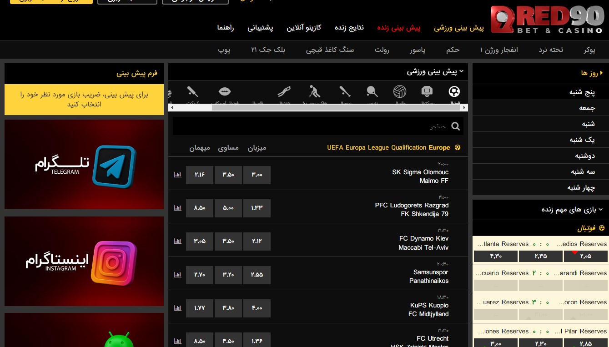Open statistics icon for FC Dynamo Kiev match
The height and width of the screenshot is (347, 609).
click(x=177, y=241)
